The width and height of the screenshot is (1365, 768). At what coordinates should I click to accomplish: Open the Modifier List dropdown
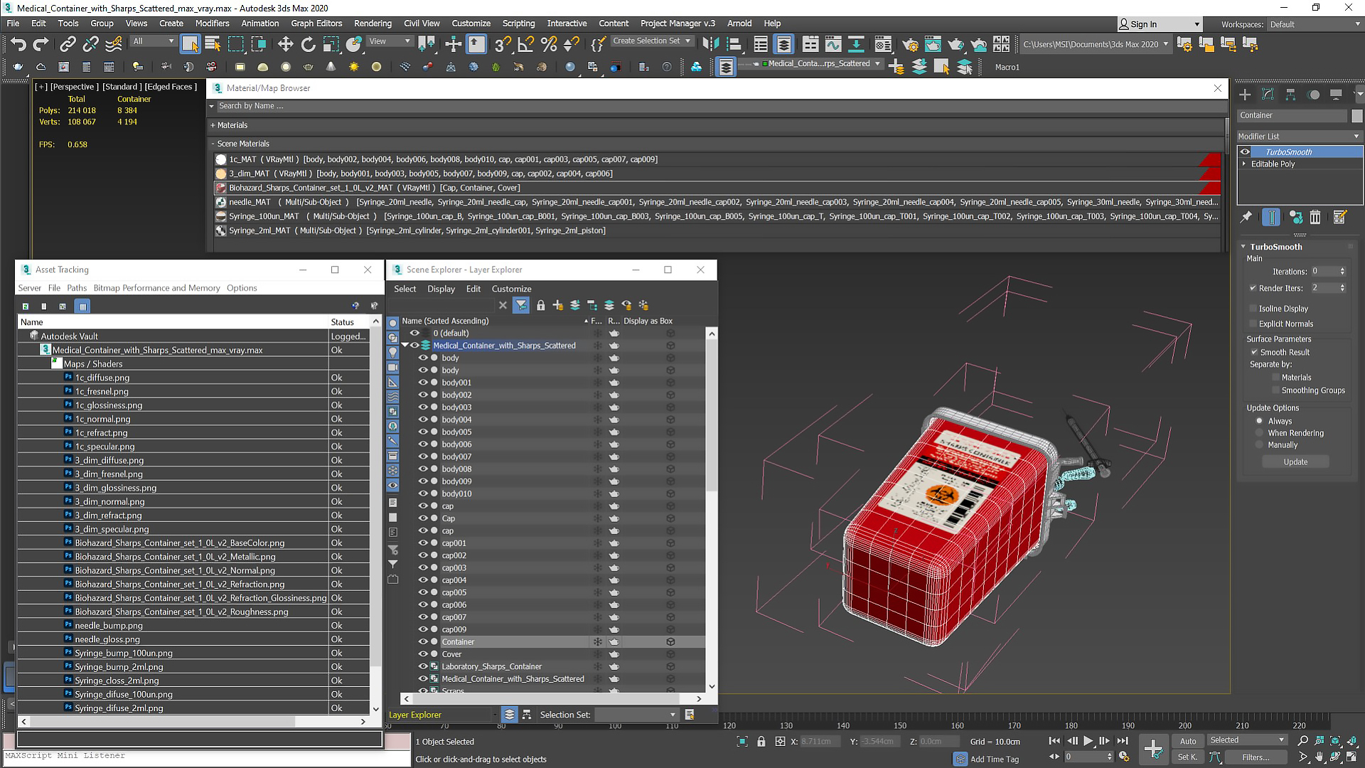[1298, 136]
